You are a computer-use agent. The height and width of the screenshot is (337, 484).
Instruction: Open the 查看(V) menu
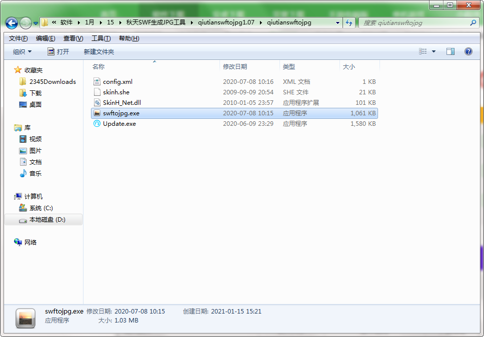click(x=73, y=38)
